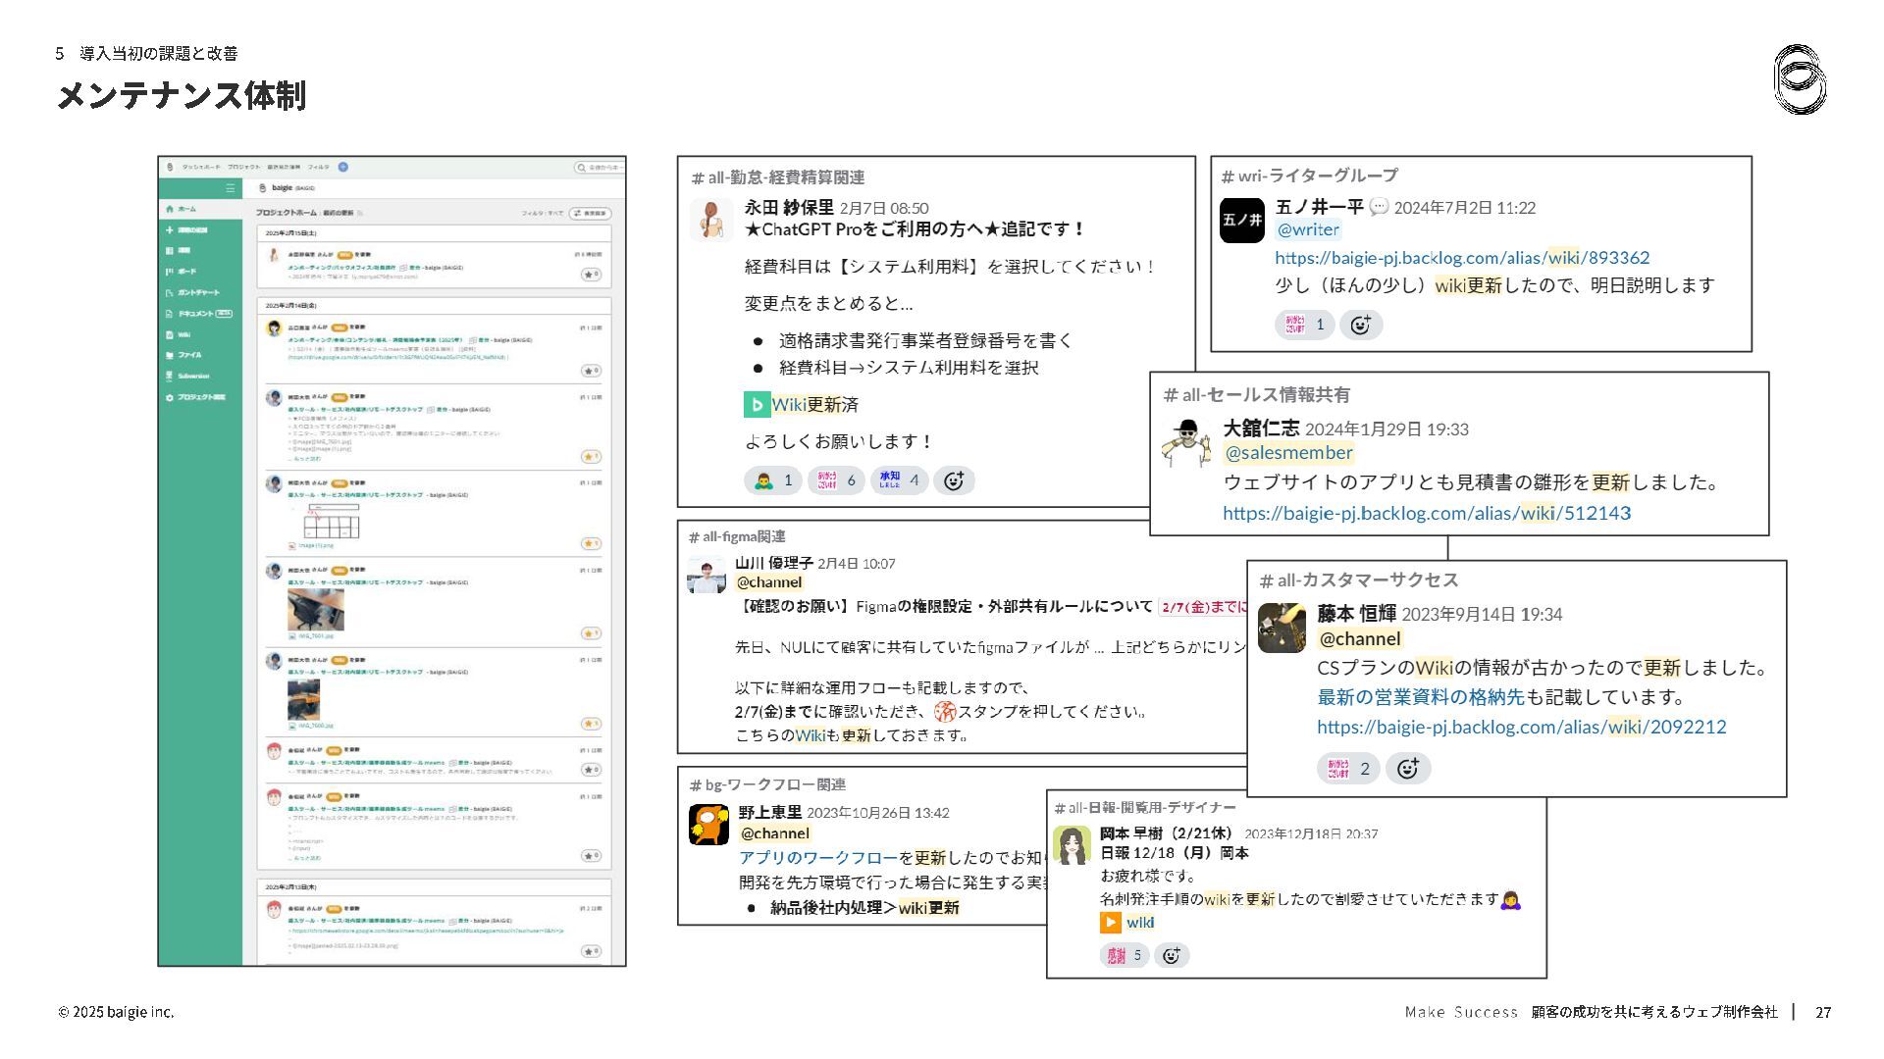Click the add reaction icon under 五ノ井一平's post
1884x1059 pixels.
pyautogui.click(x=1360, y=325)
